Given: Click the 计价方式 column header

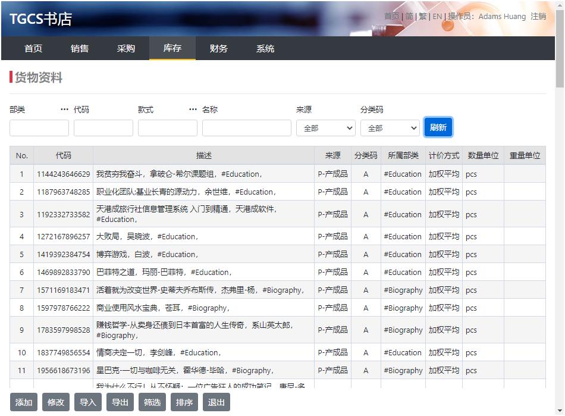Looking at the screenshot, I should pos(444,155).
